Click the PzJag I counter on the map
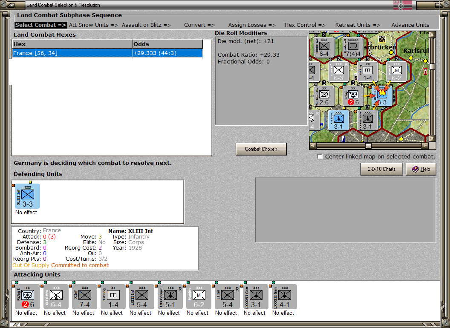450x328 pixels. pyautogui.click(x=353, y=96)
